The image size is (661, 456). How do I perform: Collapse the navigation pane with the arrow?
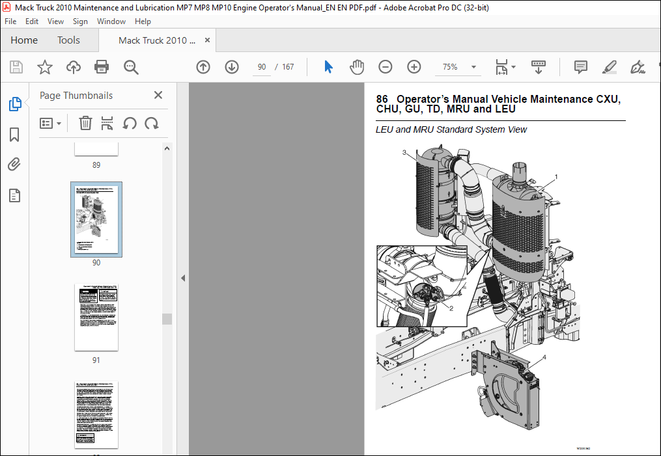(x=183, y=278)
